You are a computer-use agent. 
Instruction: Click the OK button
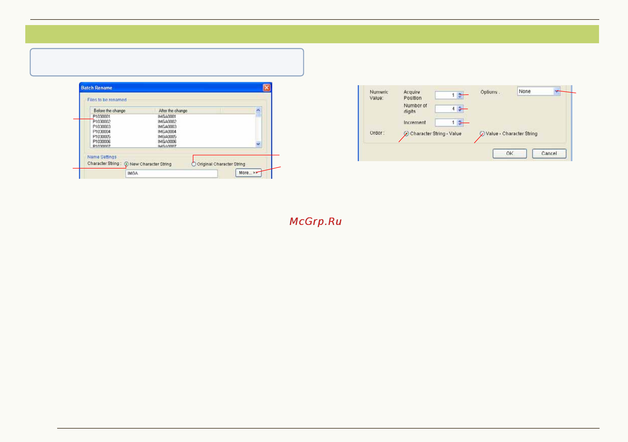click(509, 154)
